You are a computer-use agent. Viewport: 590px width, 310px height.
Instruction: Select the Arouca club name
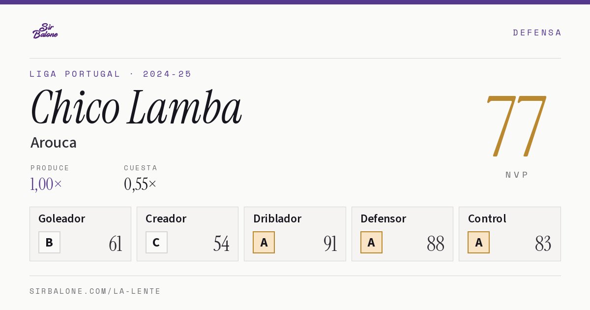pos(54,143)
